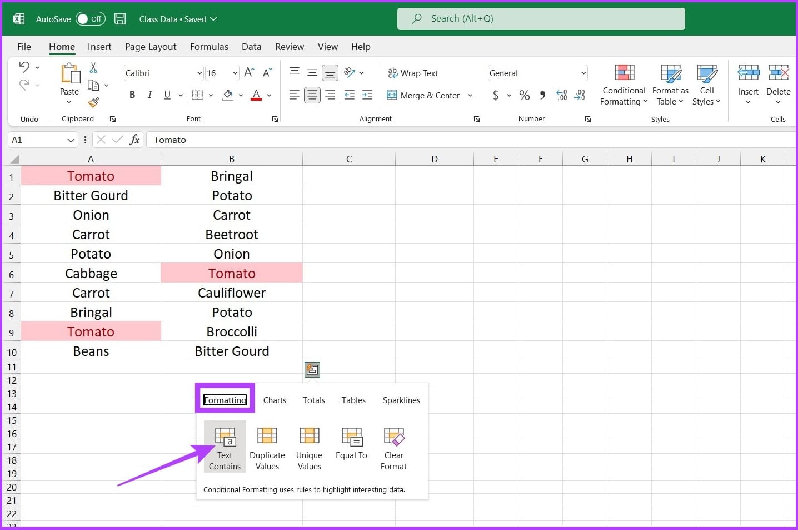Screen dimensions: 798x530
Task: Open the Data ribbon tab
Action: click(x=251, y=47)
